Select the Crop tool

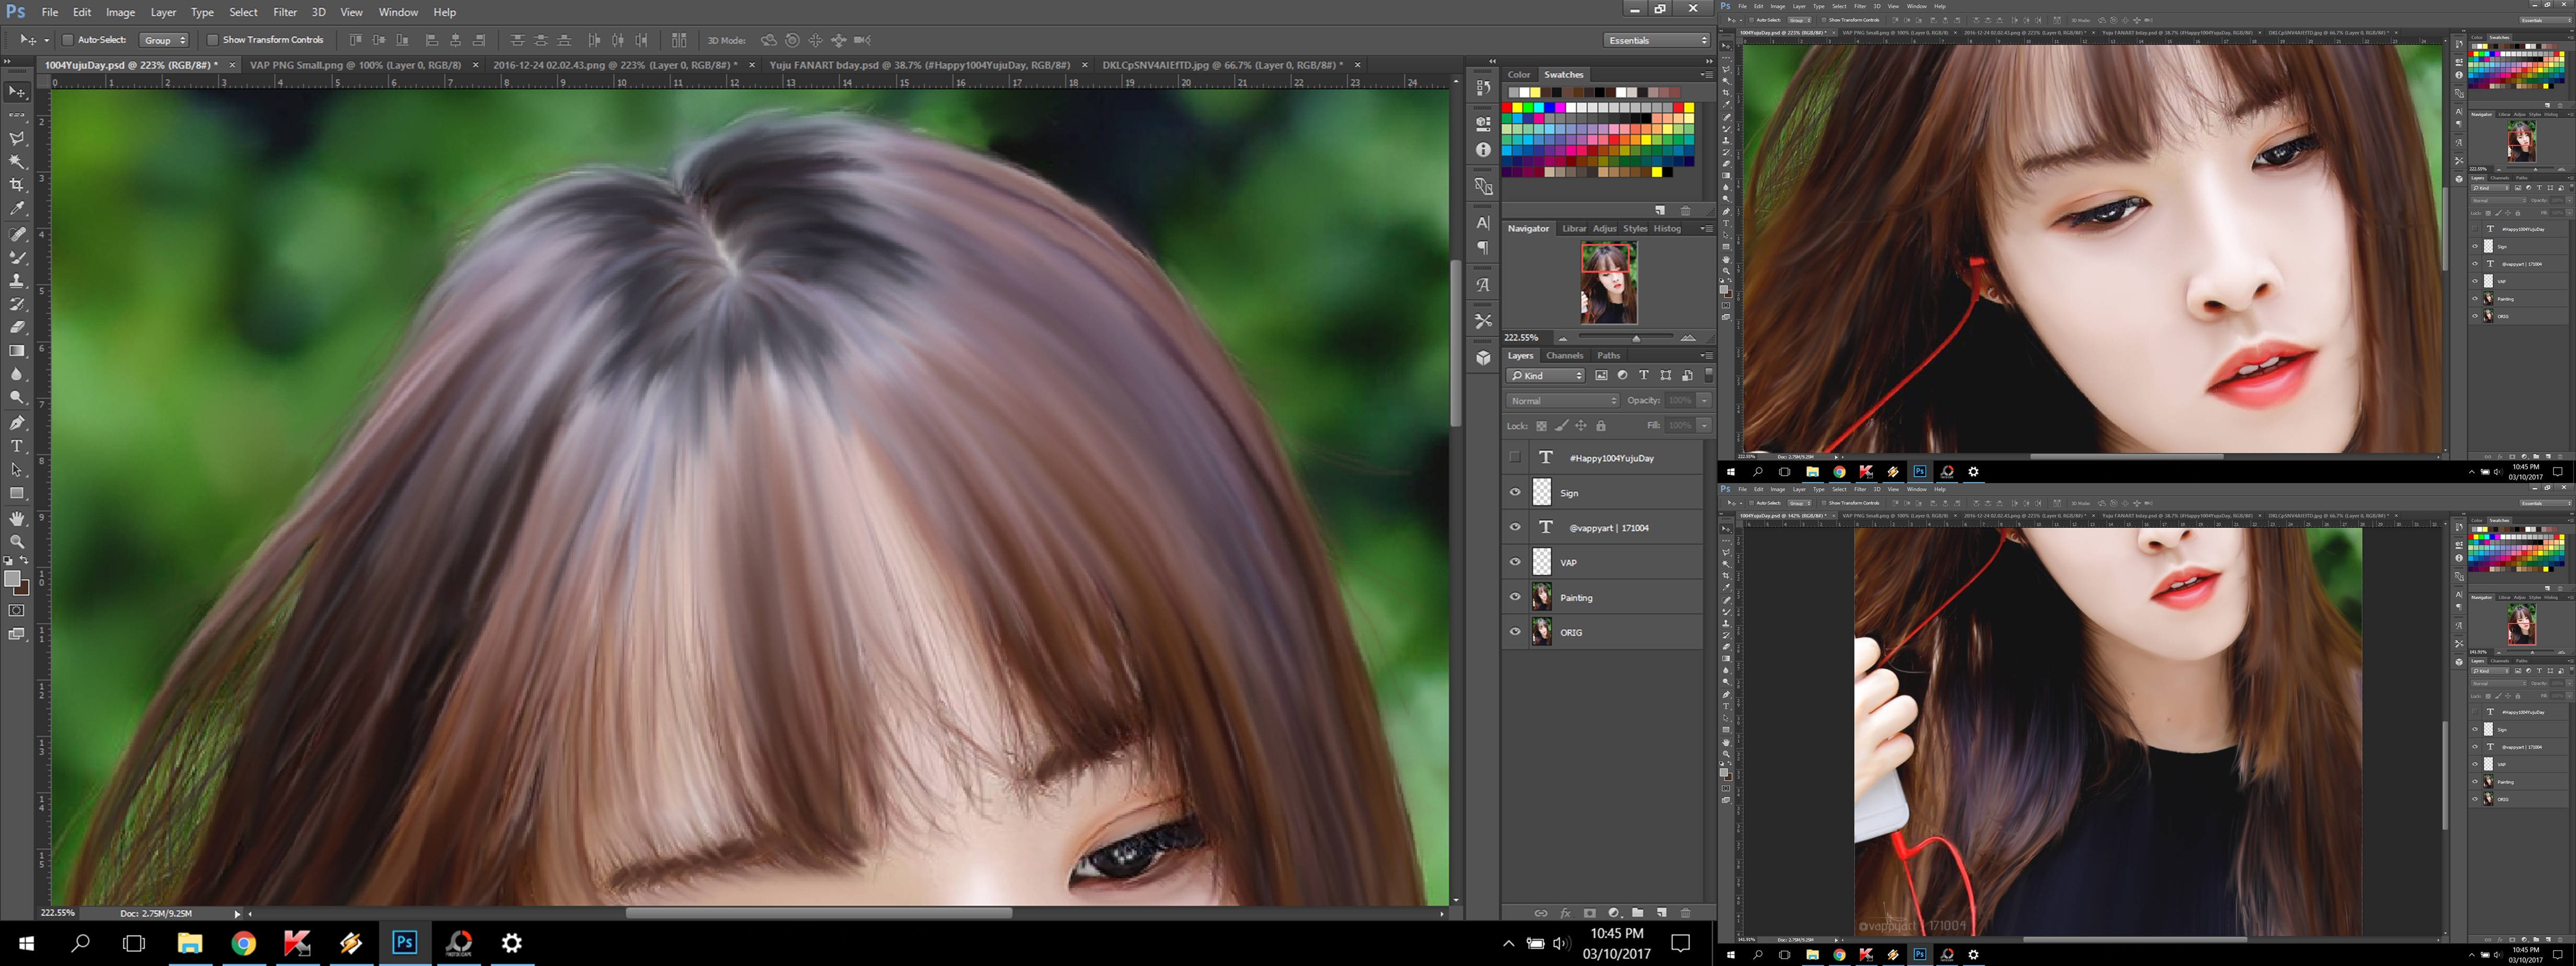click(17, 185)
